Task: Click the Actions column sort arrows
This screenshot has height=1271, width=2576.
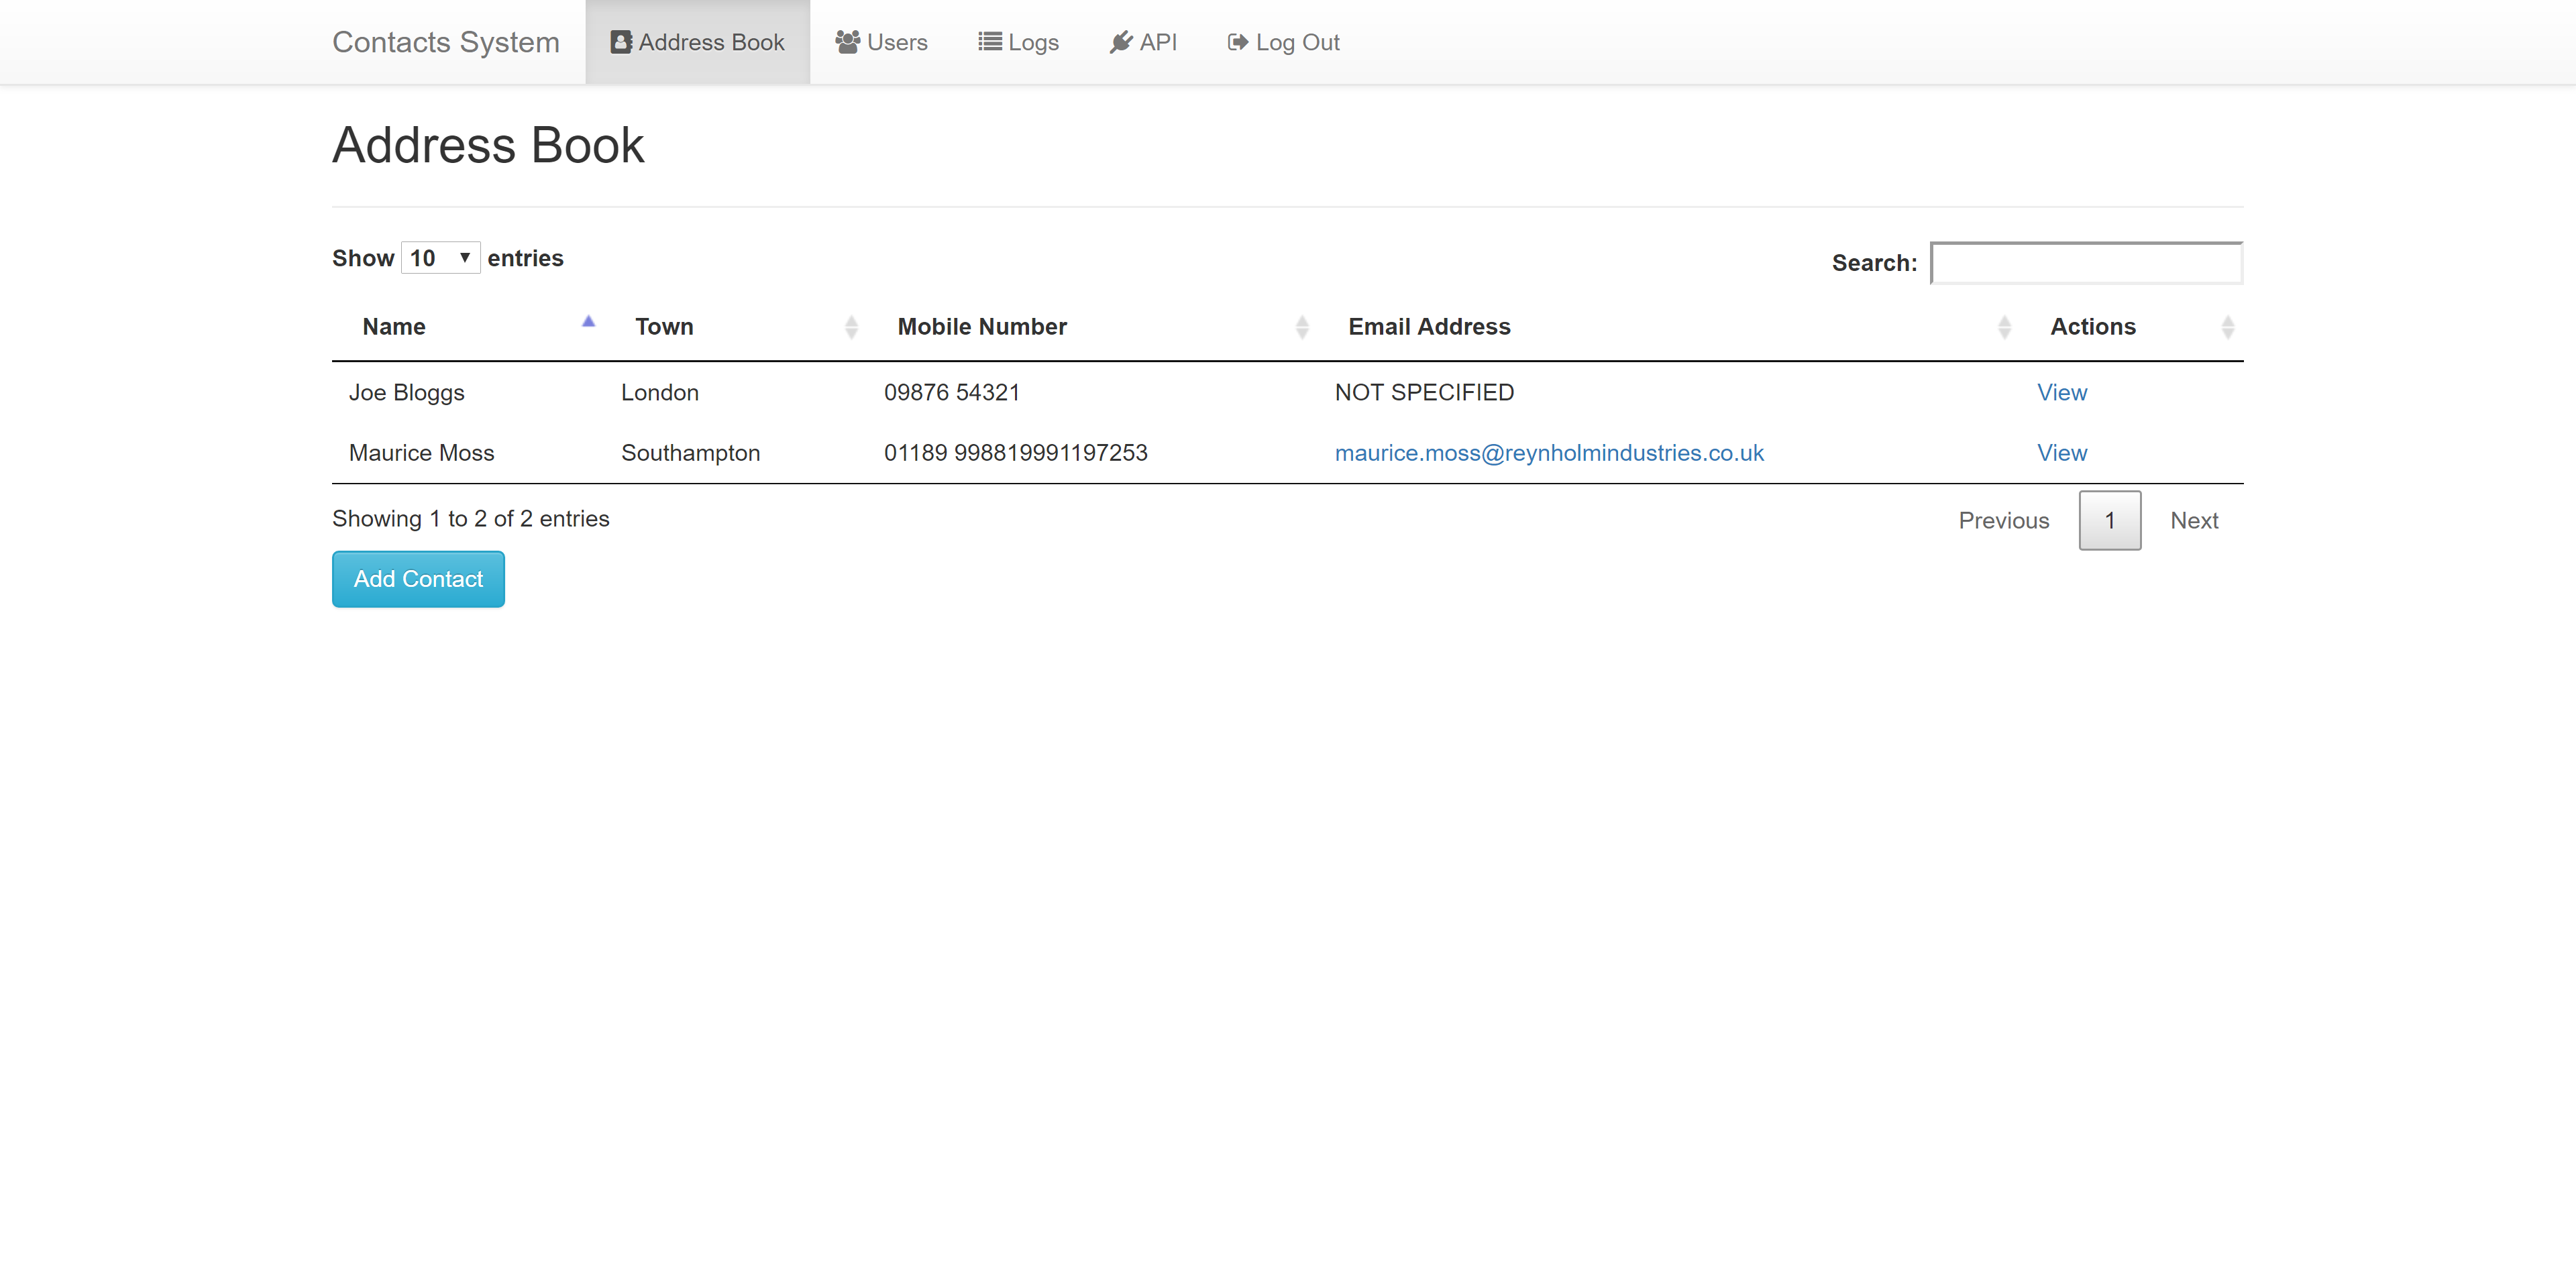Action: 2228,327
